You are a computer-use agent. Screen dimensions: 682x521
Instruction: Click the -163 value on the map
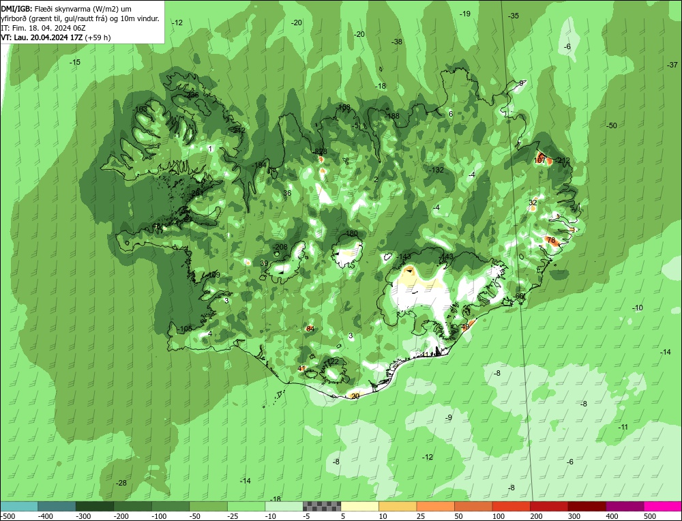[140, 109]
